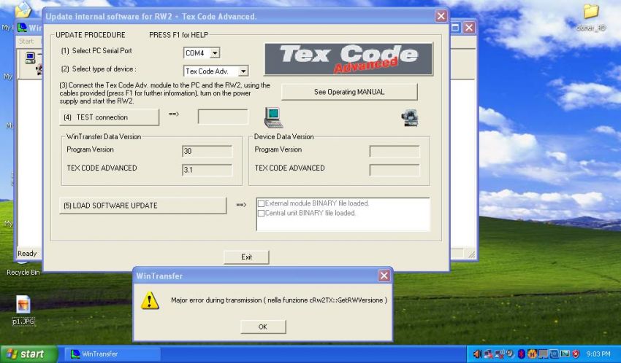The height and width of the screenshot is (363, 621).
Task: Open the COM4 serial port dropdown
Action: coord(215,53)
